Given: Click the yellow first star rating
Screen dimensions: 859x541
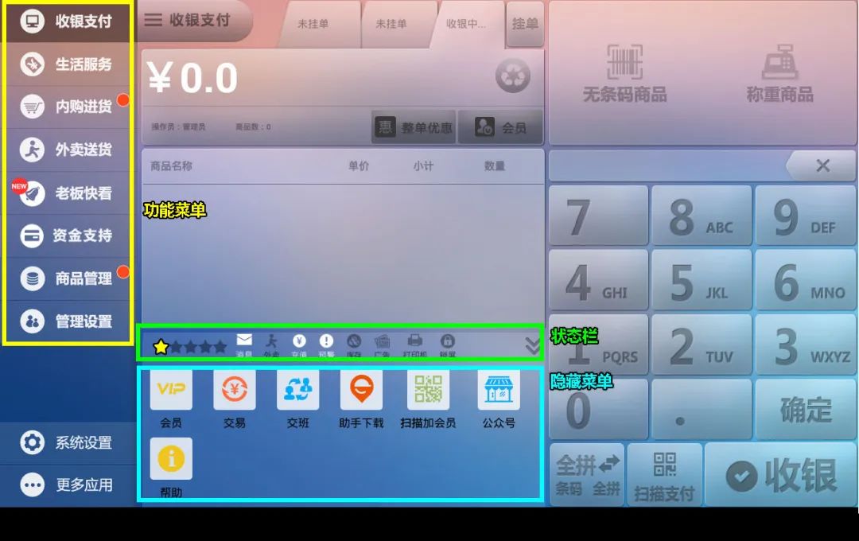Looking at the screenshot, I should pos(161,346).
